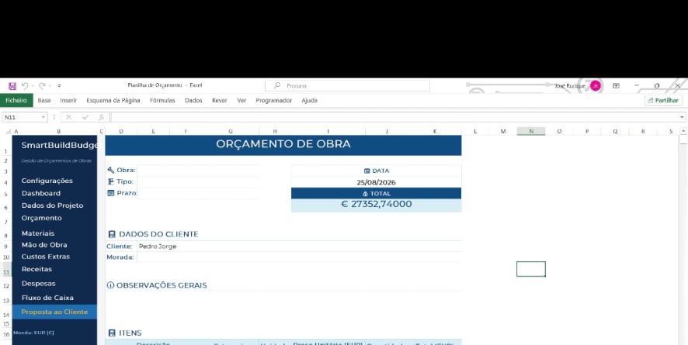This screenshot has width=688, height=345.
Task: Open Orçamento sidebar link
Action: pyautogui.click(x=42, y=218)
